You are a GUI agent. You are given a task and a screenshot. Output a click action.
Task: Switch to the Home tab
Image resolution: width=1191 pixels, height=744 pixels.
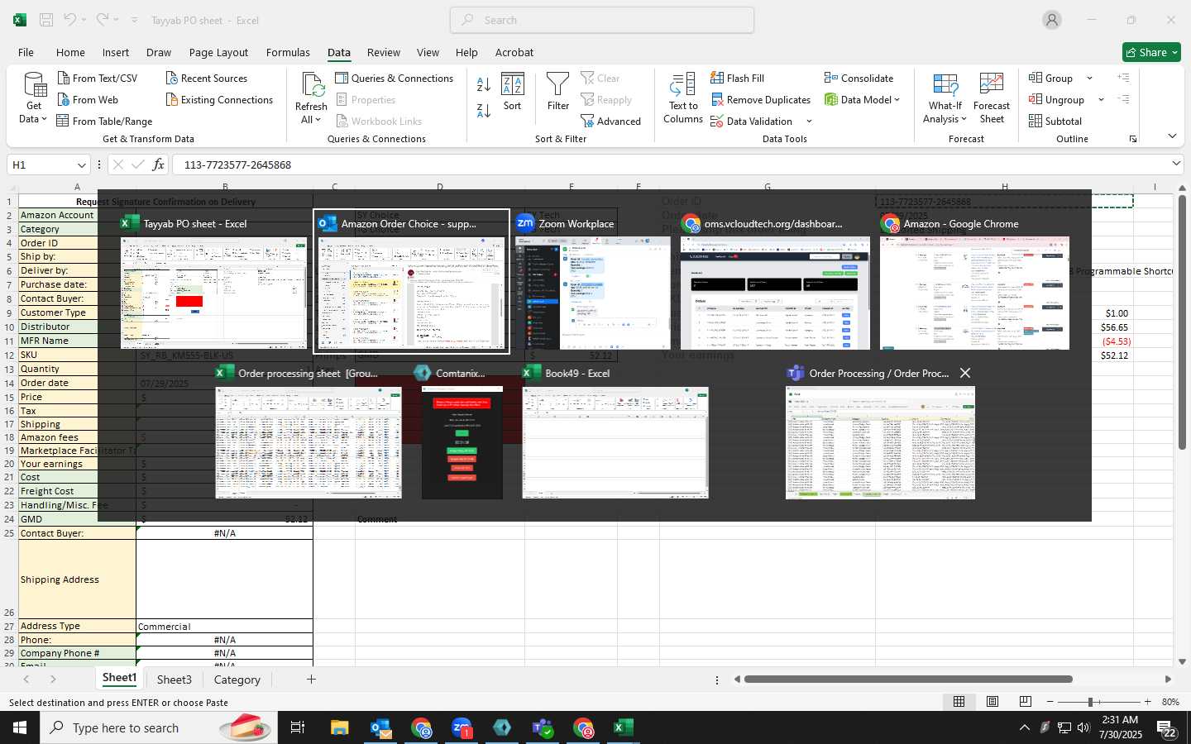[x=70, y=52]
